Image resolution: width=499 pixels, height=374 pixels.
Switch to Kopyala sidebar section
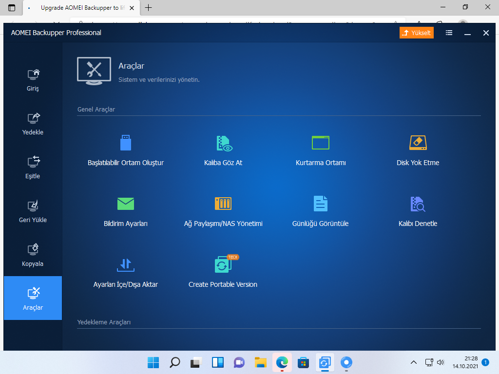pos(33,256)
